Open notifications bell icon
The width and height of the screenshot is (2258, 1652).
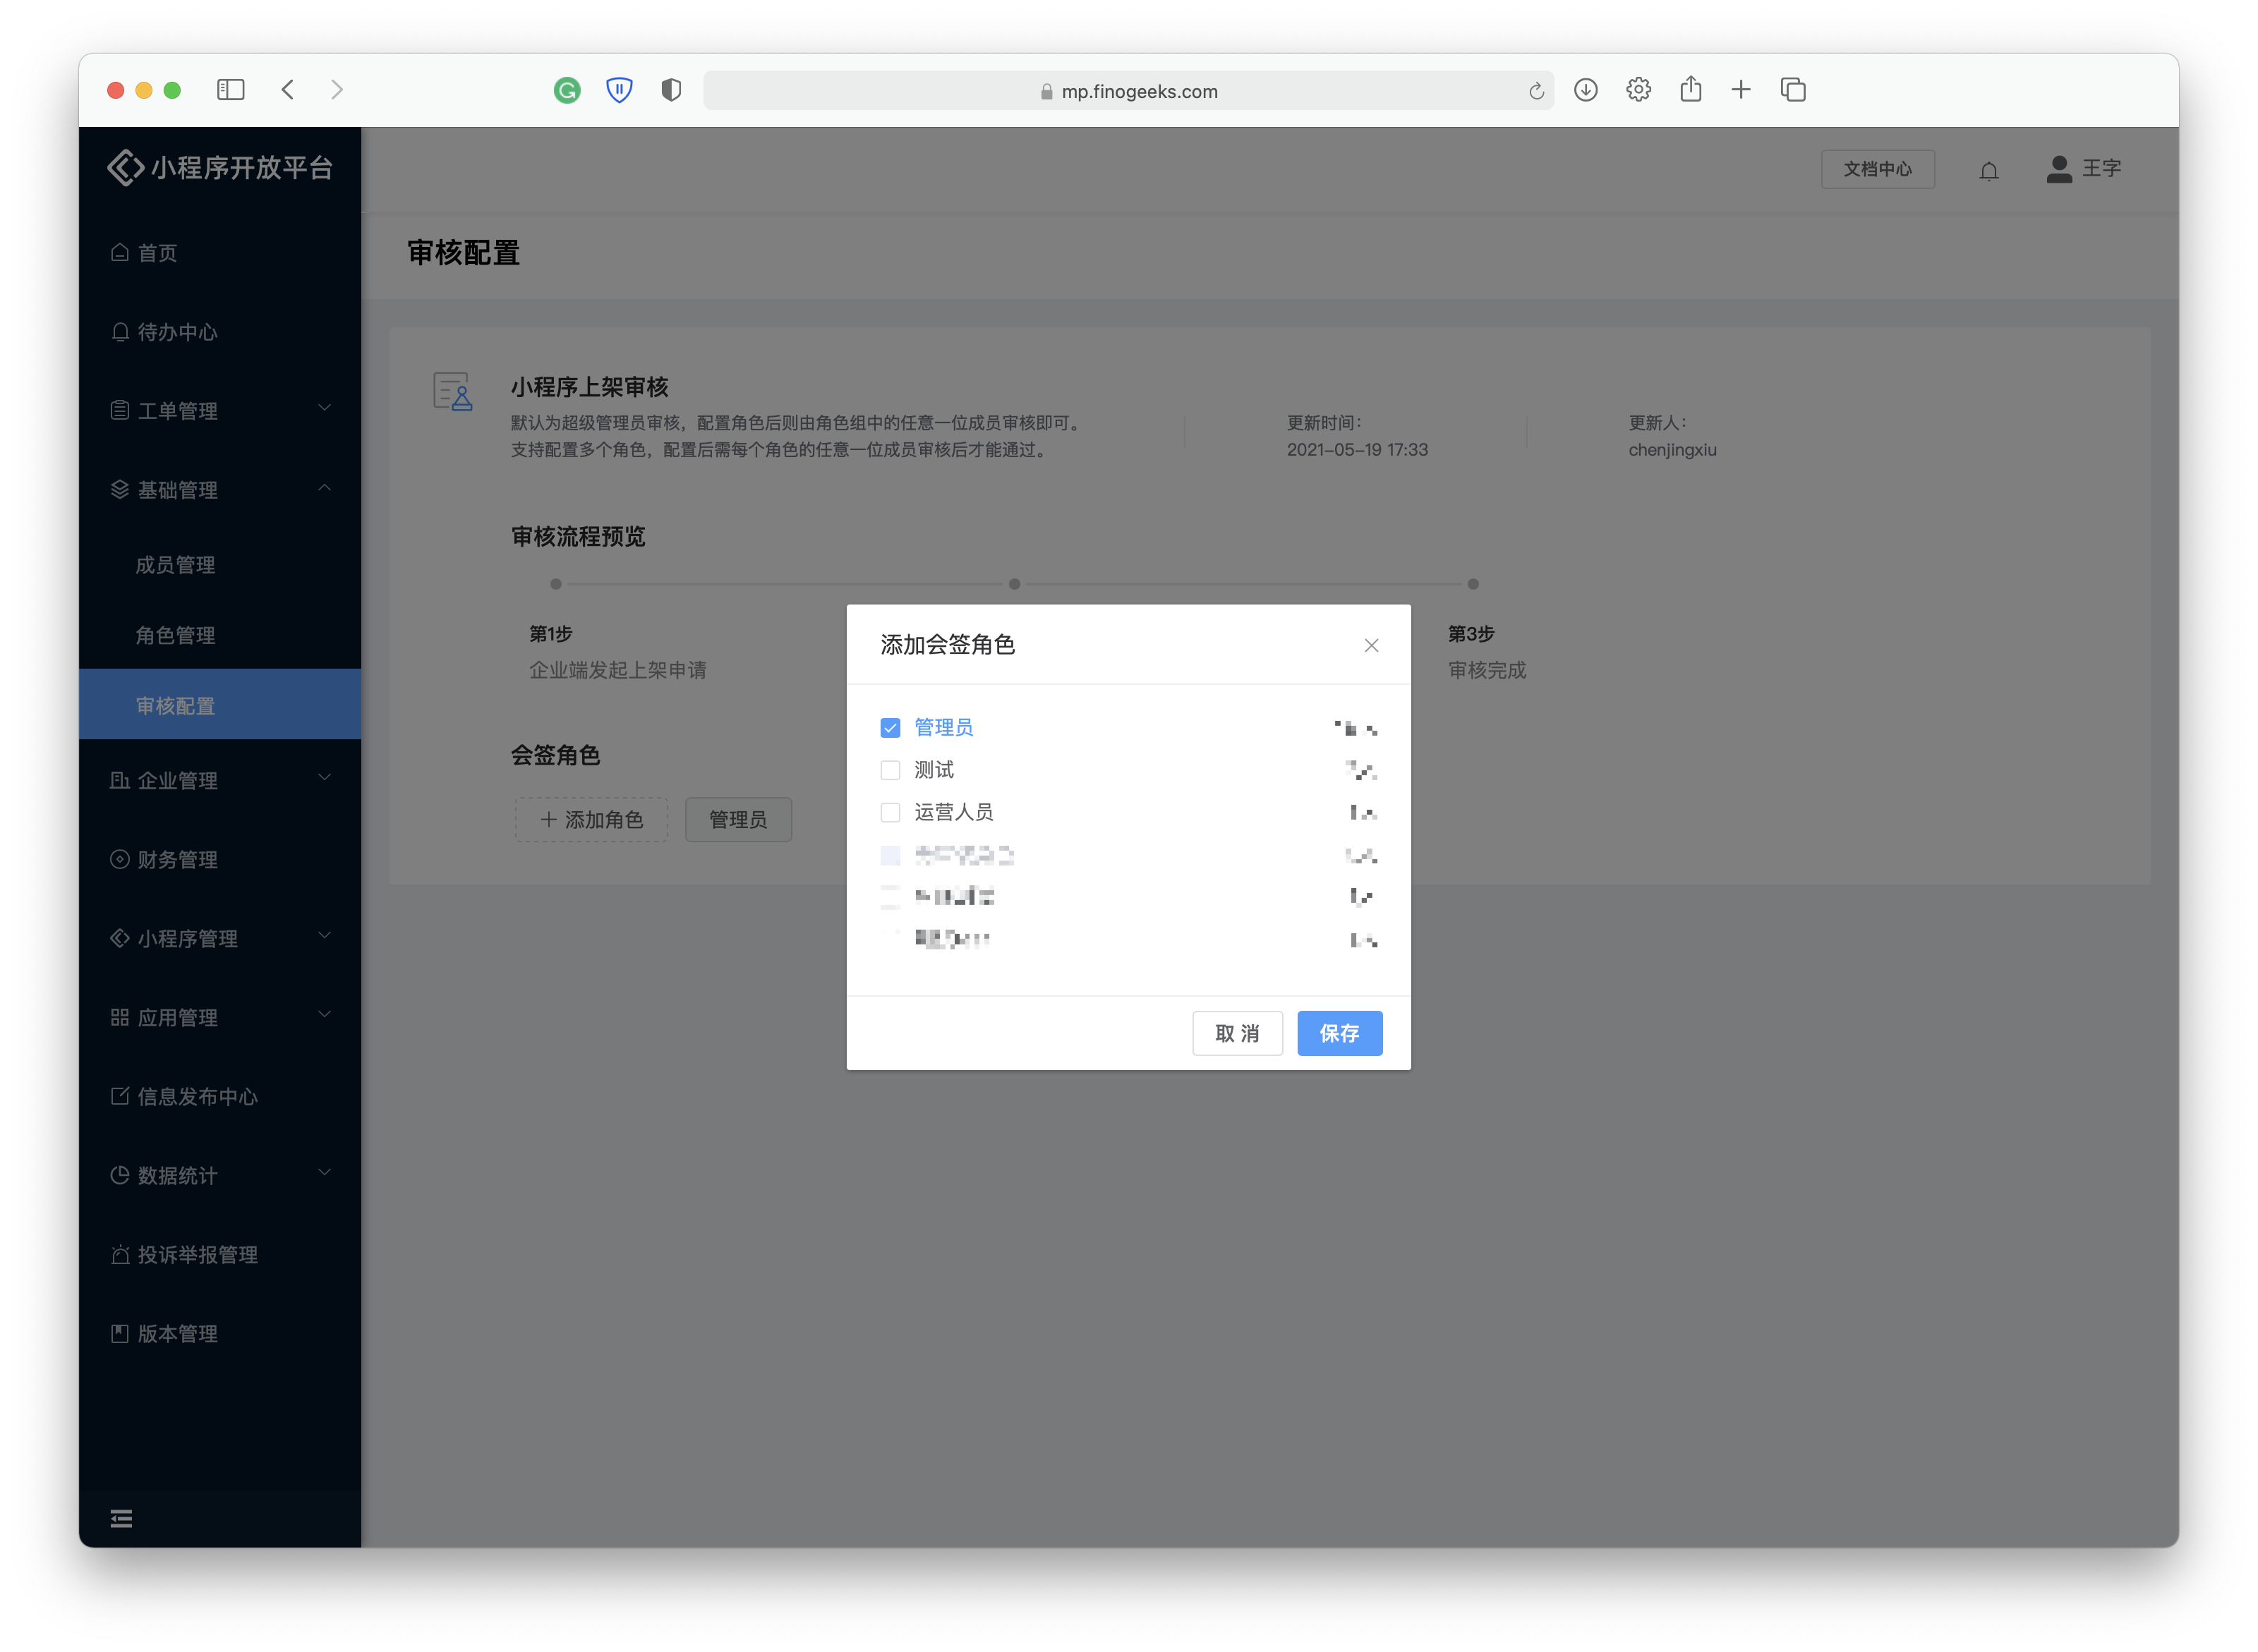coord(1988,170)
